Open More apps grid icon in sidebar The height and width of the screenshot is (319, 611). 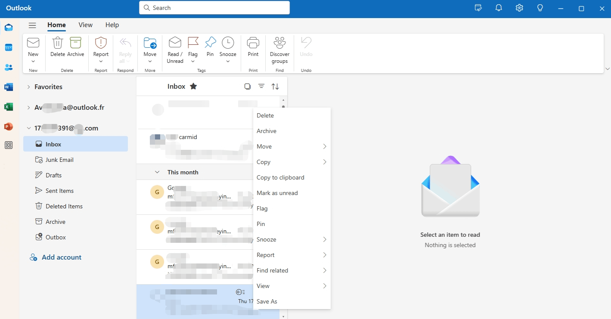point(9,145)
